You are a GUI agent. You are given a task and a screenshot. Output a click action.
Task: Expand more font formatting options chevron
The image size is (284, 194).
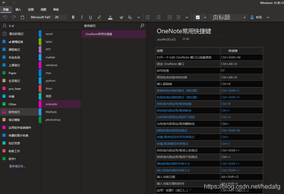138,17
